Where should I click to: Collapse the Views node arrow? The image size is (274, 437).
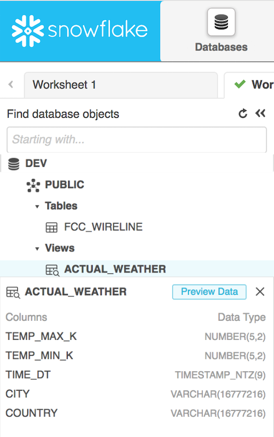tap(37, 249)
